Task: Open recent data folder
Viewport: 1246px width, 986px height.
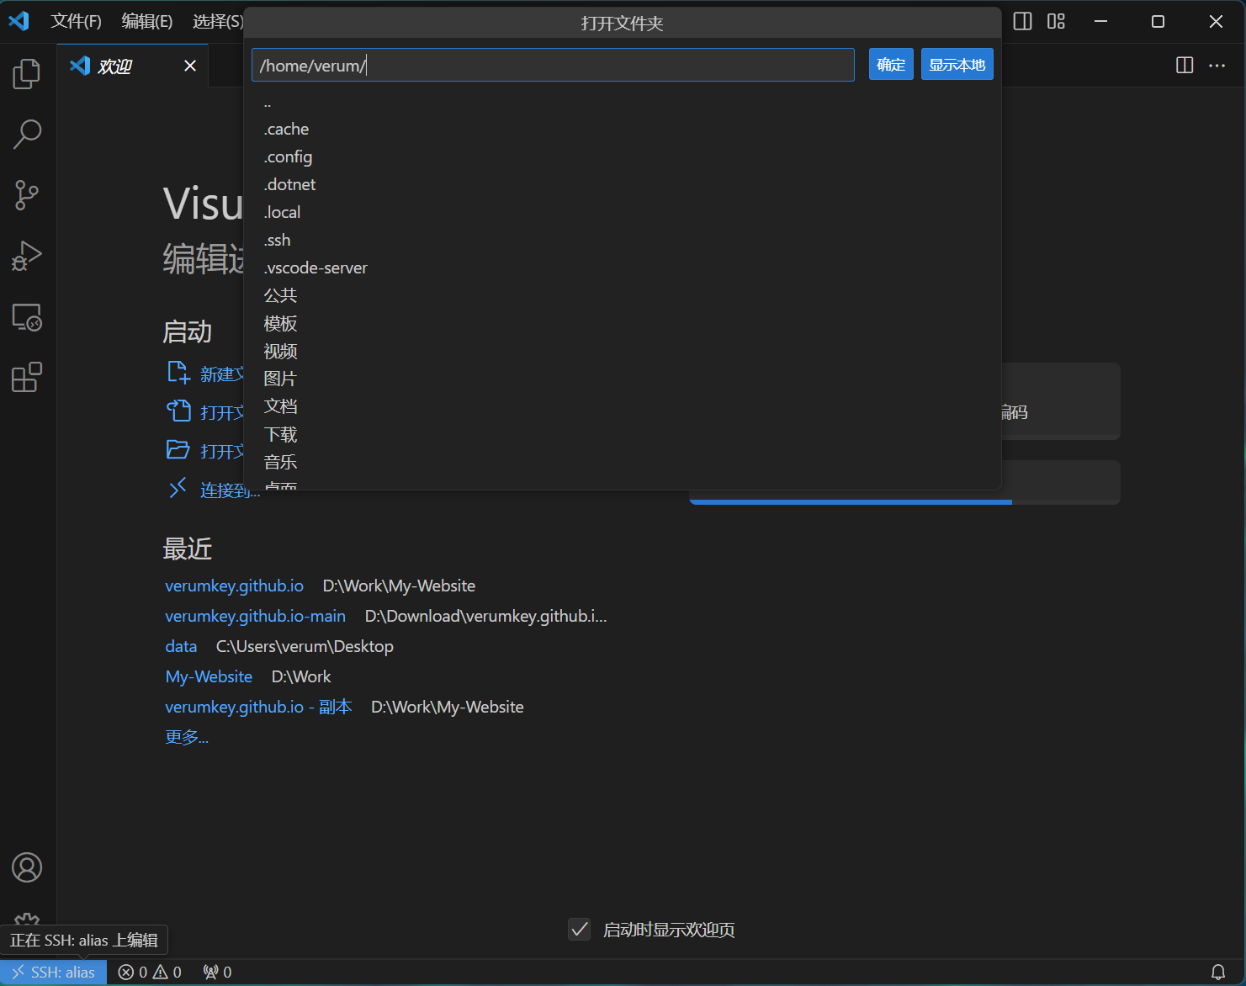Action: (181, 646)
